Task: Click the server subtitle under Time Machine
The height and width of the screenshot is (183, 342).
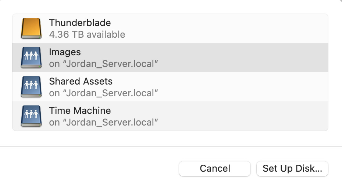Action: (103, 122)
